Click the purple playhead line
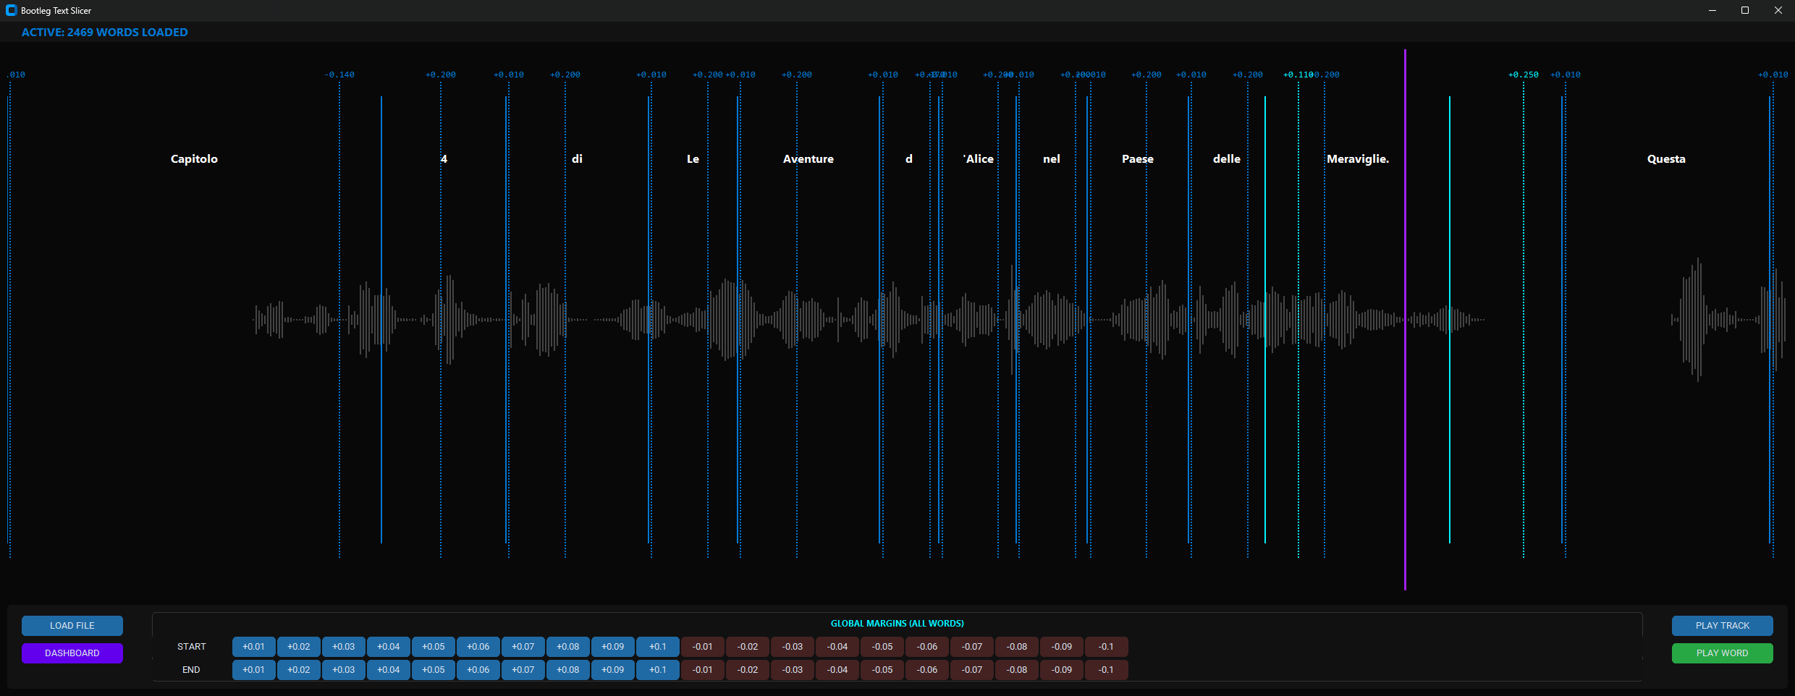This screenshot has height=696, width=1795. pyautogui.click(x=1405, y=320)
